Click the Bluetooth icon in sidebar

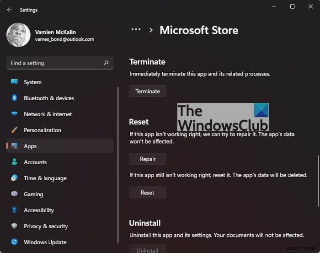click(x=14, y=98)
